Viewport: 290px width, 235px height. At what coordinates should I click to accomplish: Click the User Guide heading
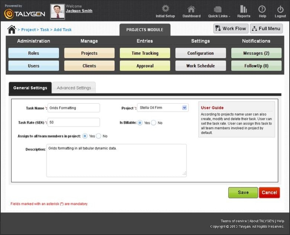[212, 108]
